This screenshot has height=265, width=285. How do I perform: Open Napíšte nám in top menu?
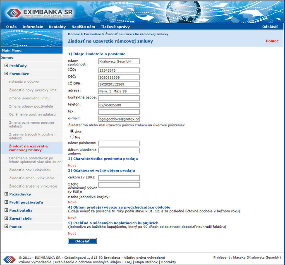tap(83, 27)
